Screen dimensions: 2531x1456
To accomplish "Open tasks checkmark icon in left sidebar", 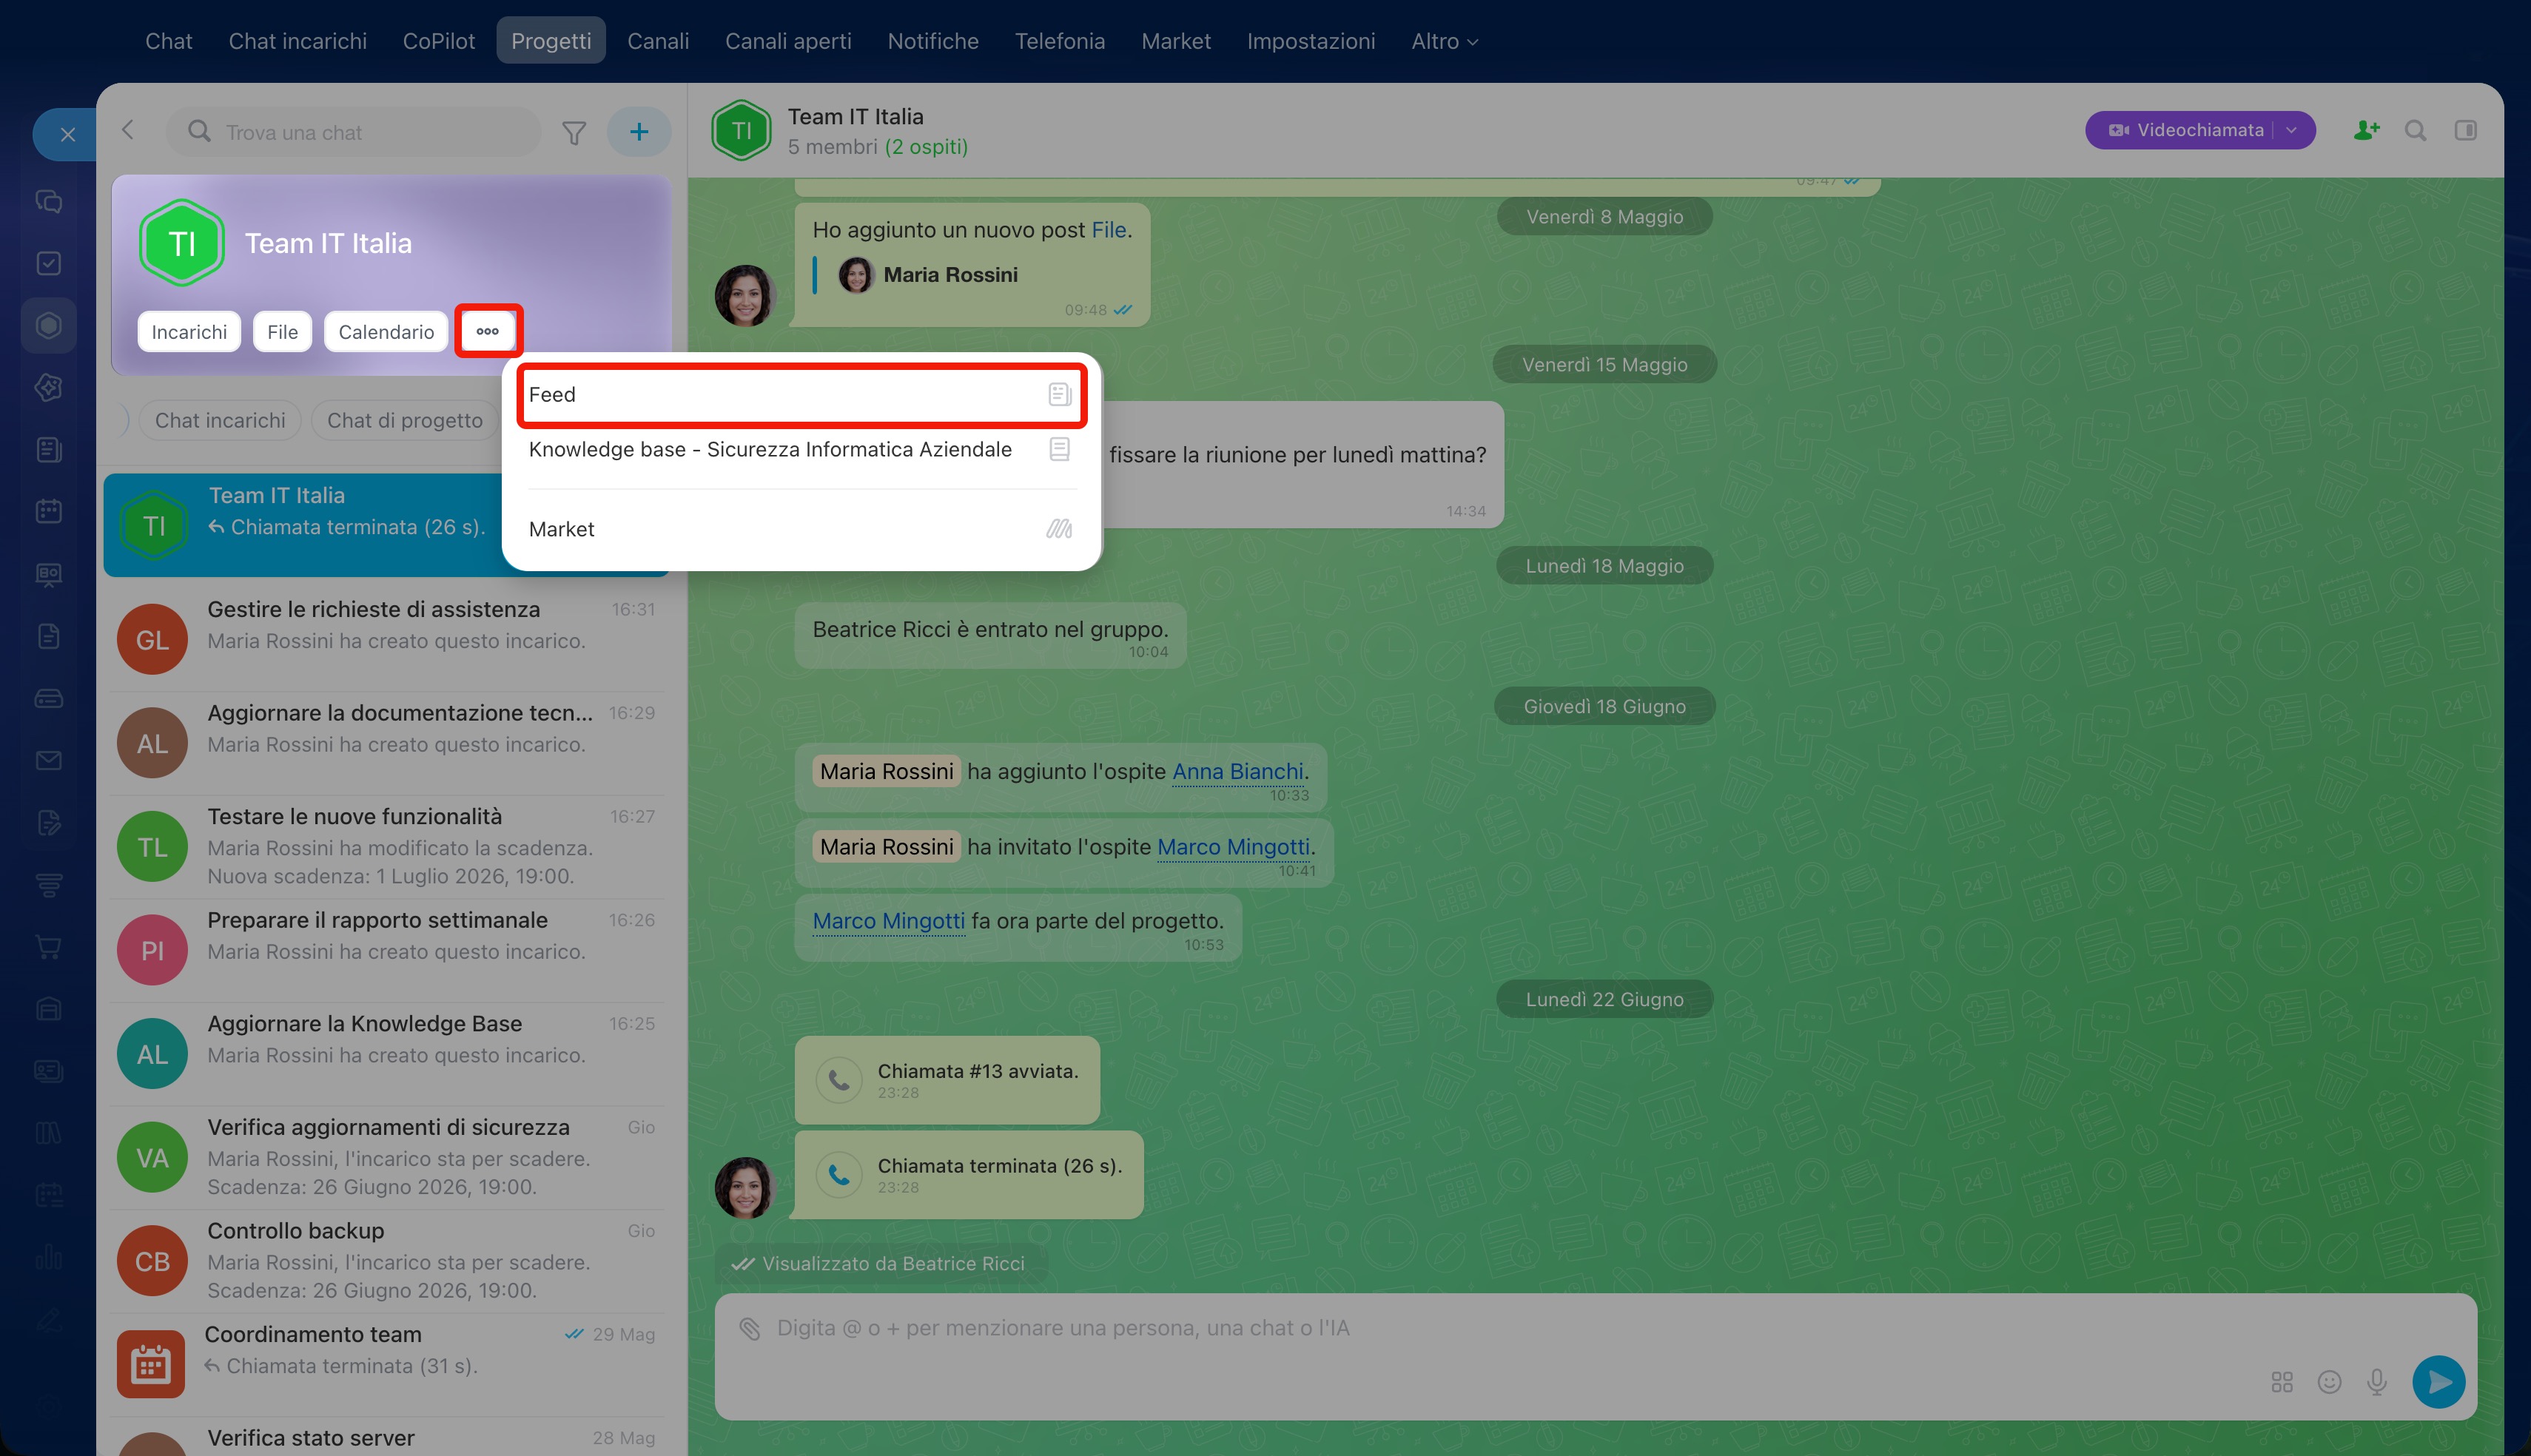I will (x=49, y=263).
